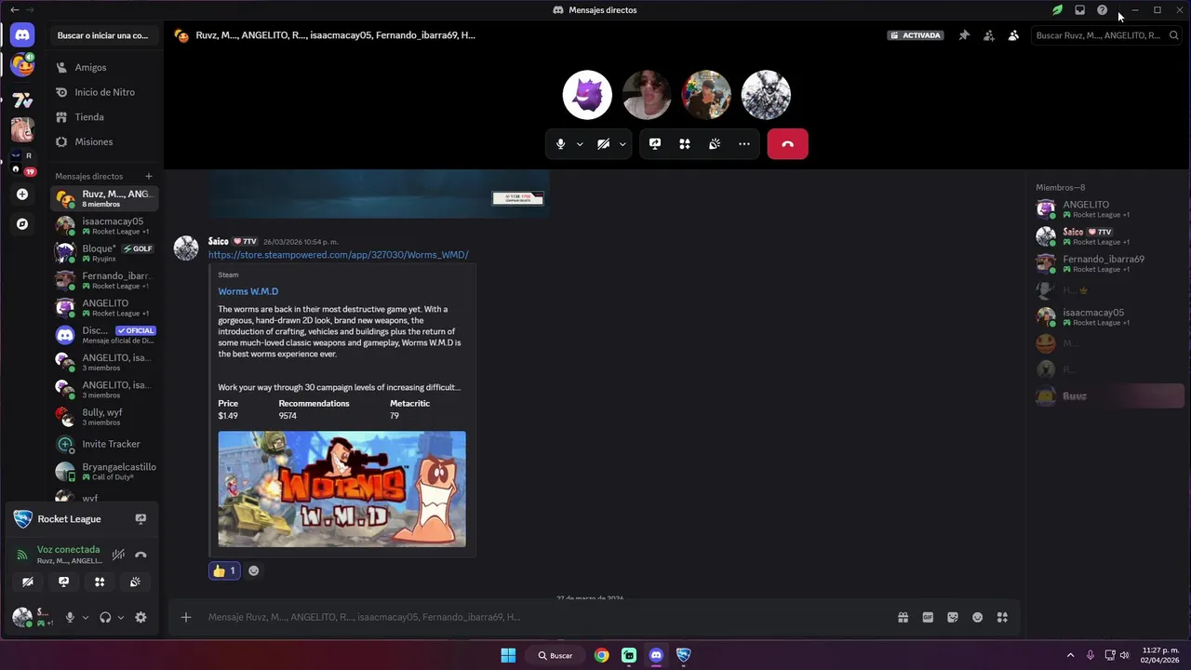Image resolution: width=1191 pixels, height=670 pixels.
Task: Toggle noise suppression in the voice panel
Action: (118, 555)
